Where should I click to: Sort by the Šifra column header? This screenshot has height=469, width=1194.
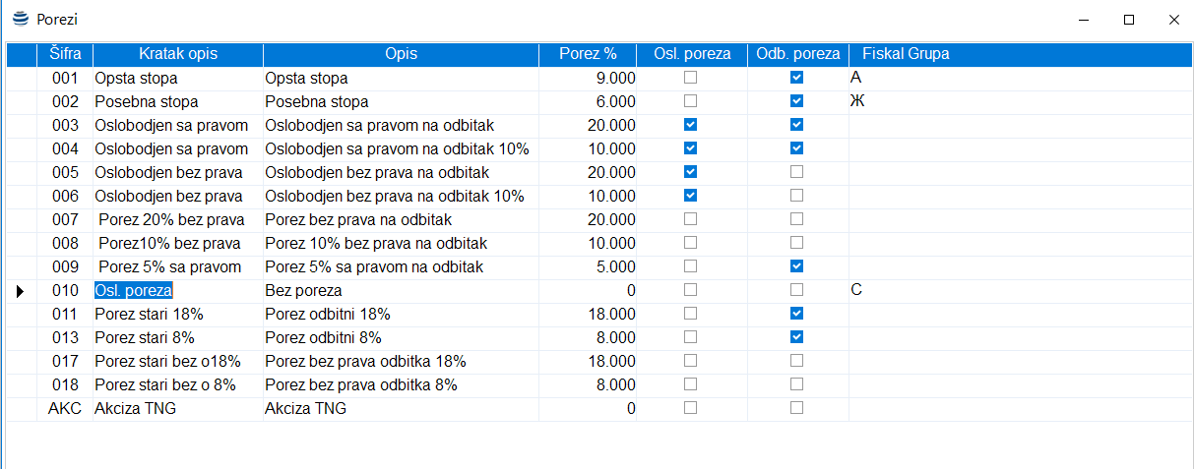(65, 54)
